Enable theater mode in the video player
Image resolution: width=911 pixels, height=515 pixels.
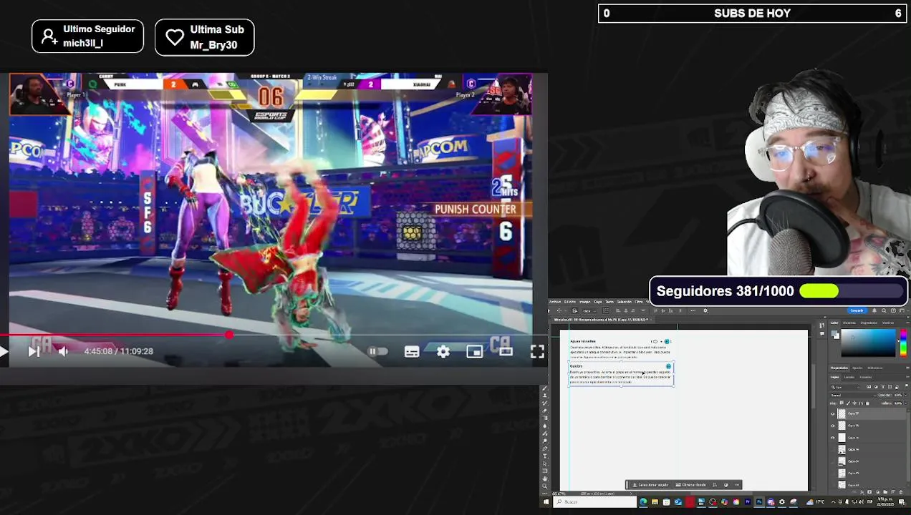(506, 351)
